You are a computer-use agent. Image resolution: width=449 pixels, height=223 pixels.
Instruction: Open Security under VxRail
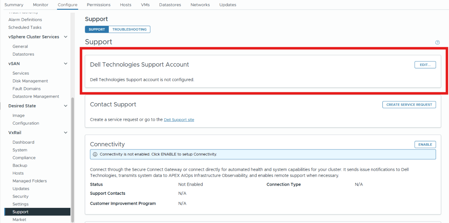click(x=20, y=197)
